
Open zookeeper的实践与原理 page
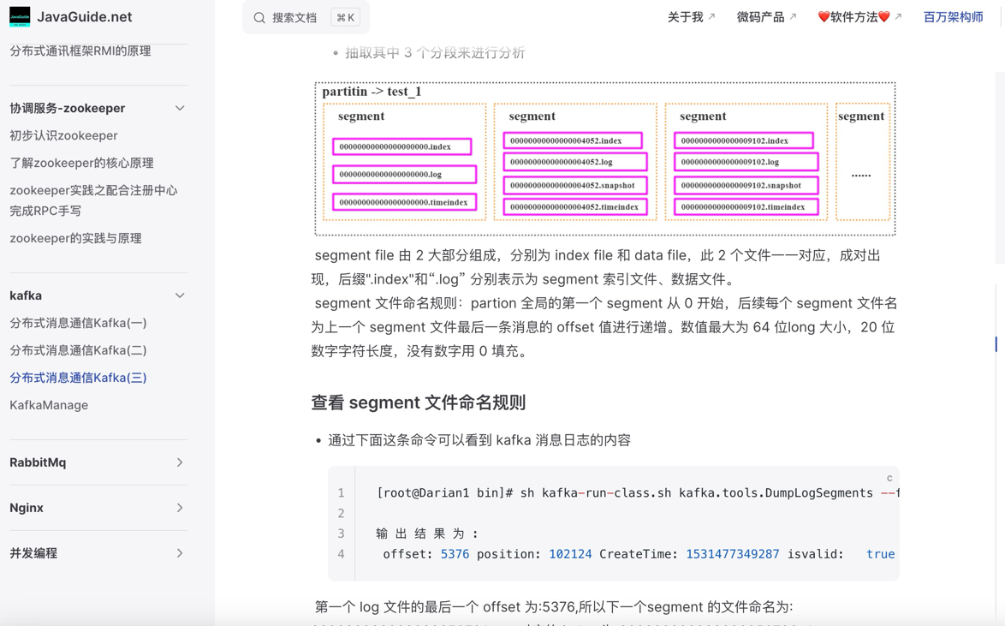click(75, 239)
